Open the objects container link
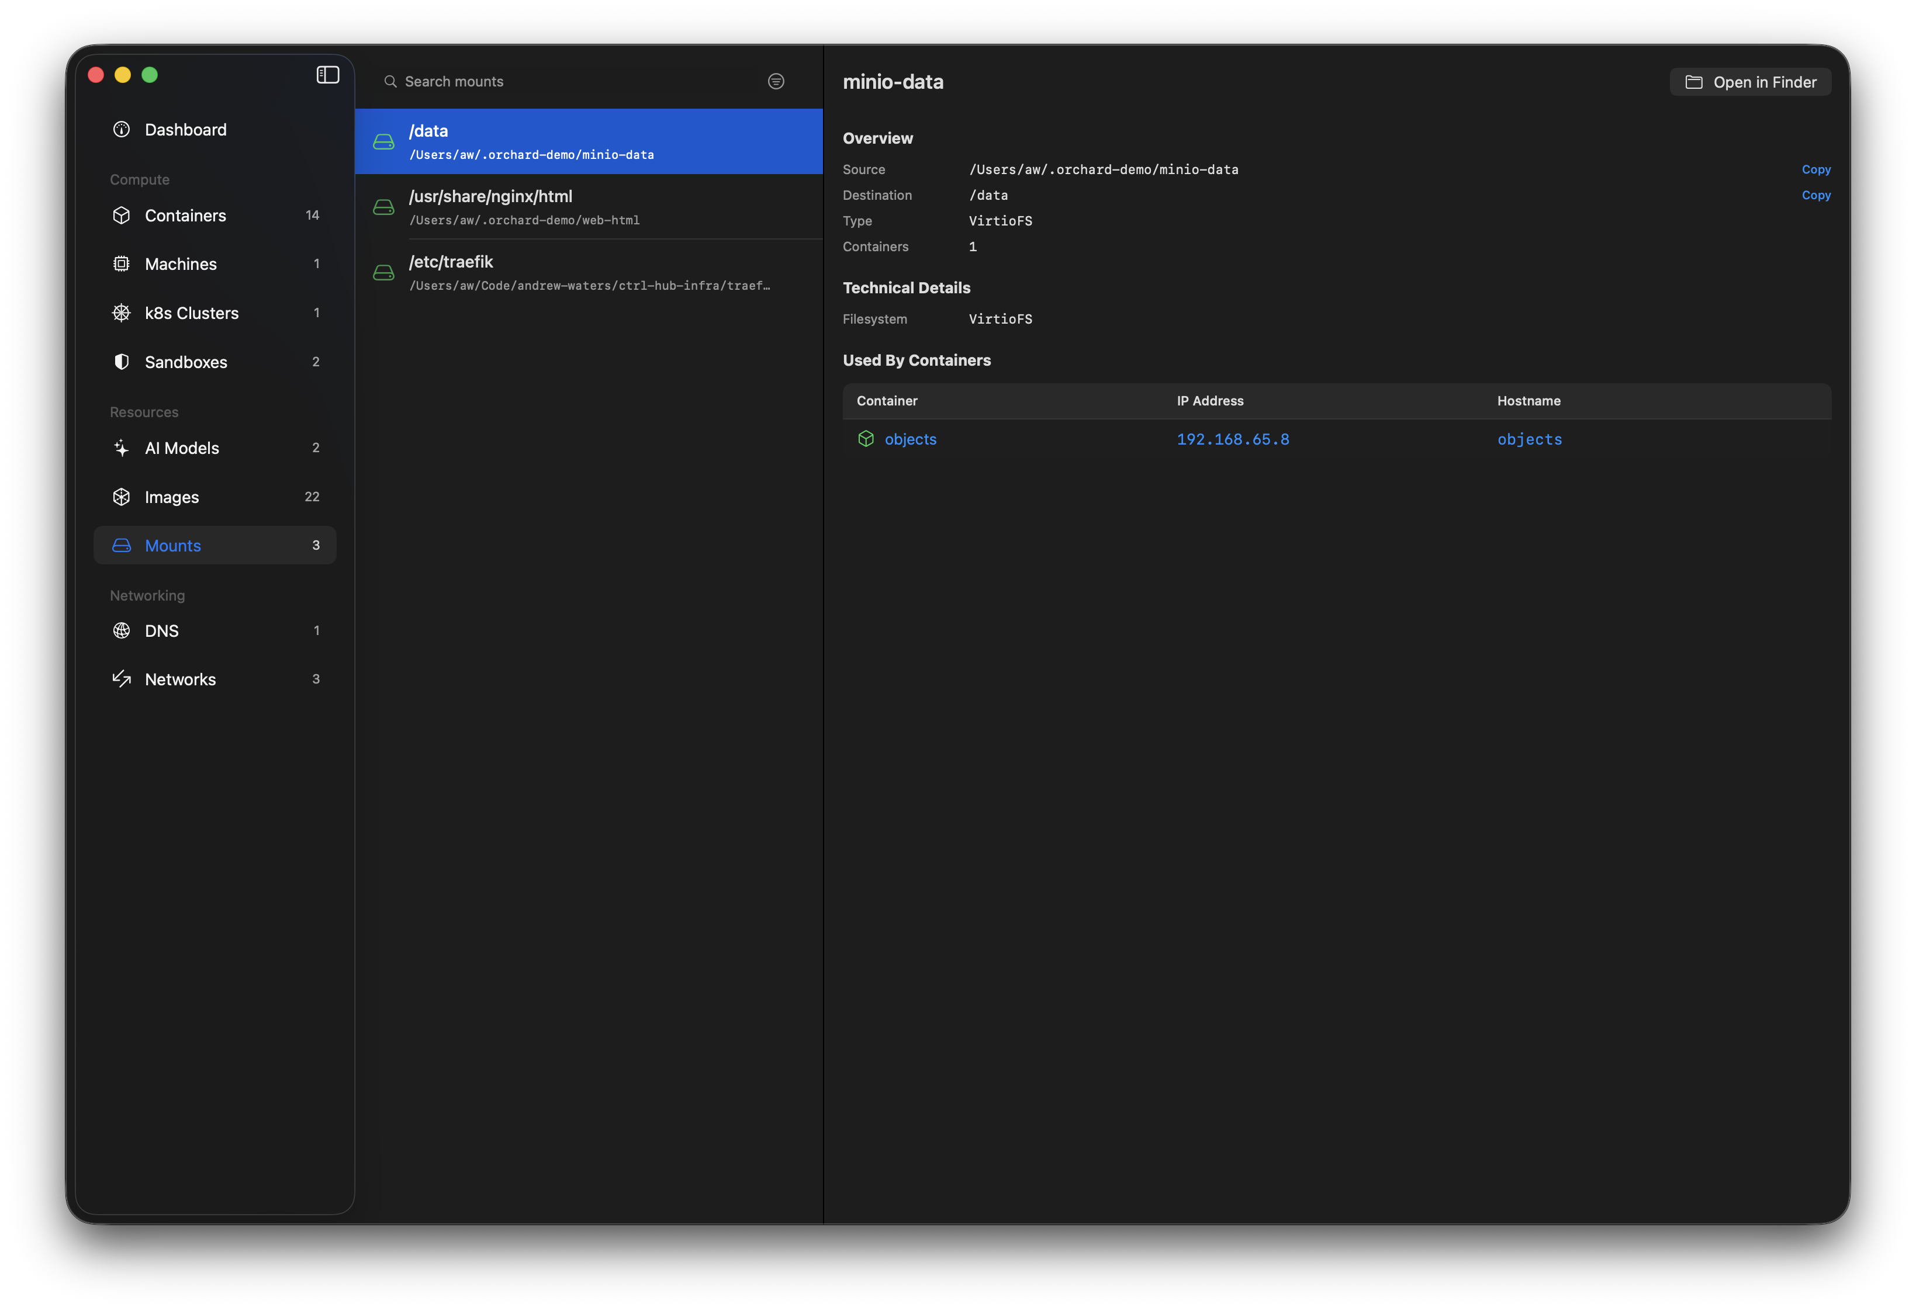The image size is (1916, 1311). coord(910,439)
